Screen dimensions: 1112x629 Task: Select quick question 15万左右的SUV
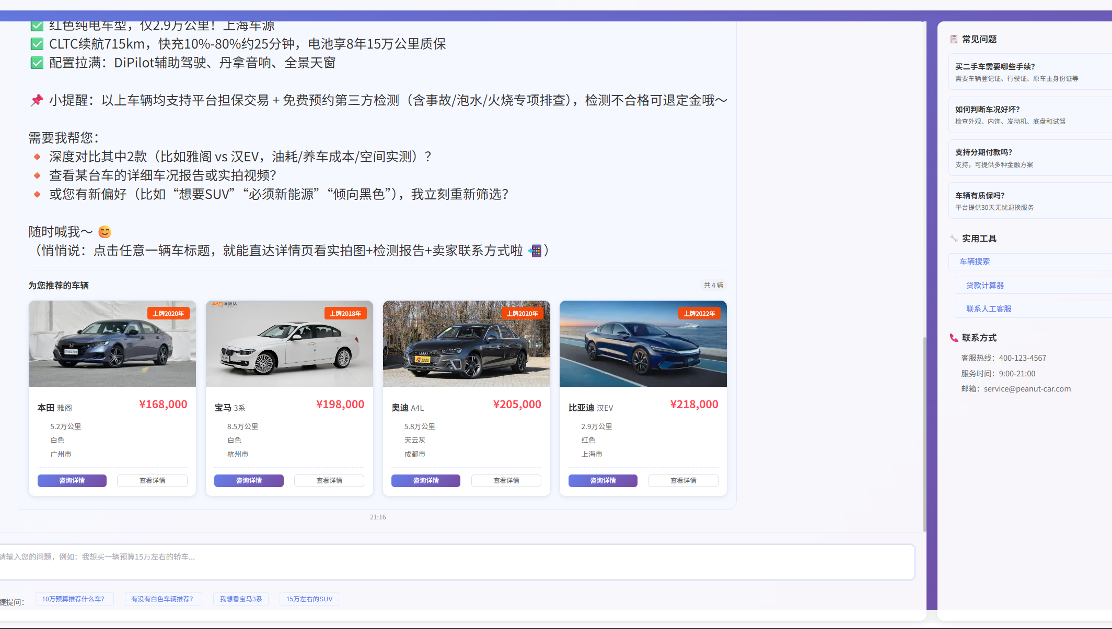tap(309, 599)
